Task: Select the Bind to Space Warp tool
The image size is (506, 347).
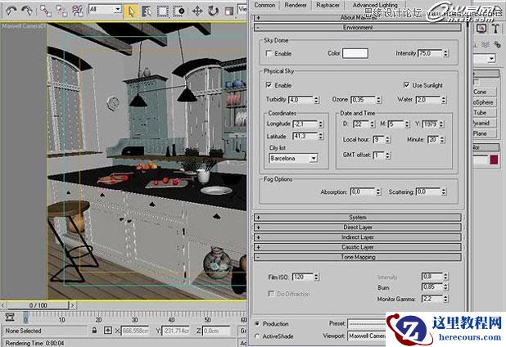Action: pyautogui.click(x=78, y=11)
